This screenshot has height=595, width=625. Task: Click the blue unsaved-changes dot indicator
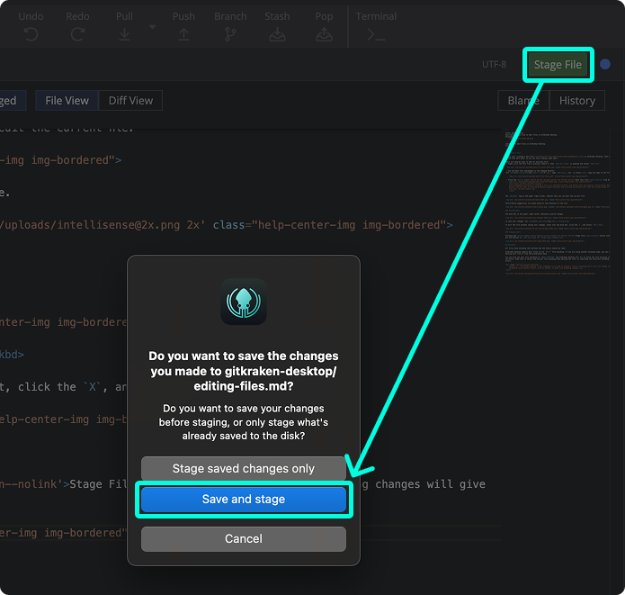click(x=605, y=65)
